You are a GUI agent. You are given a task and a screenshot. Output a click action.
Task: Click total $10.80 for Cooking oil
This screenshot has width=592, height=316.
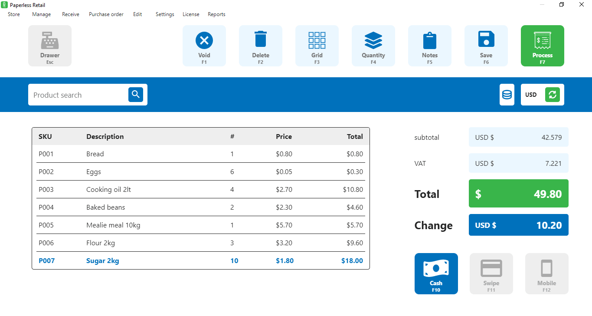(353, 189)
